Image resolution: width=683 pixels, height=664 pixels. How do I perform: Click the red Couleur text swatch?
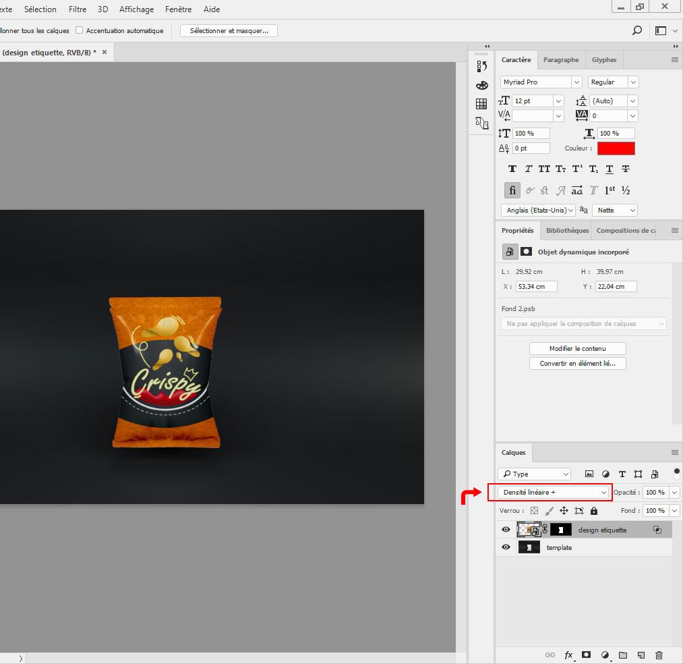click(x=616, y=148)
